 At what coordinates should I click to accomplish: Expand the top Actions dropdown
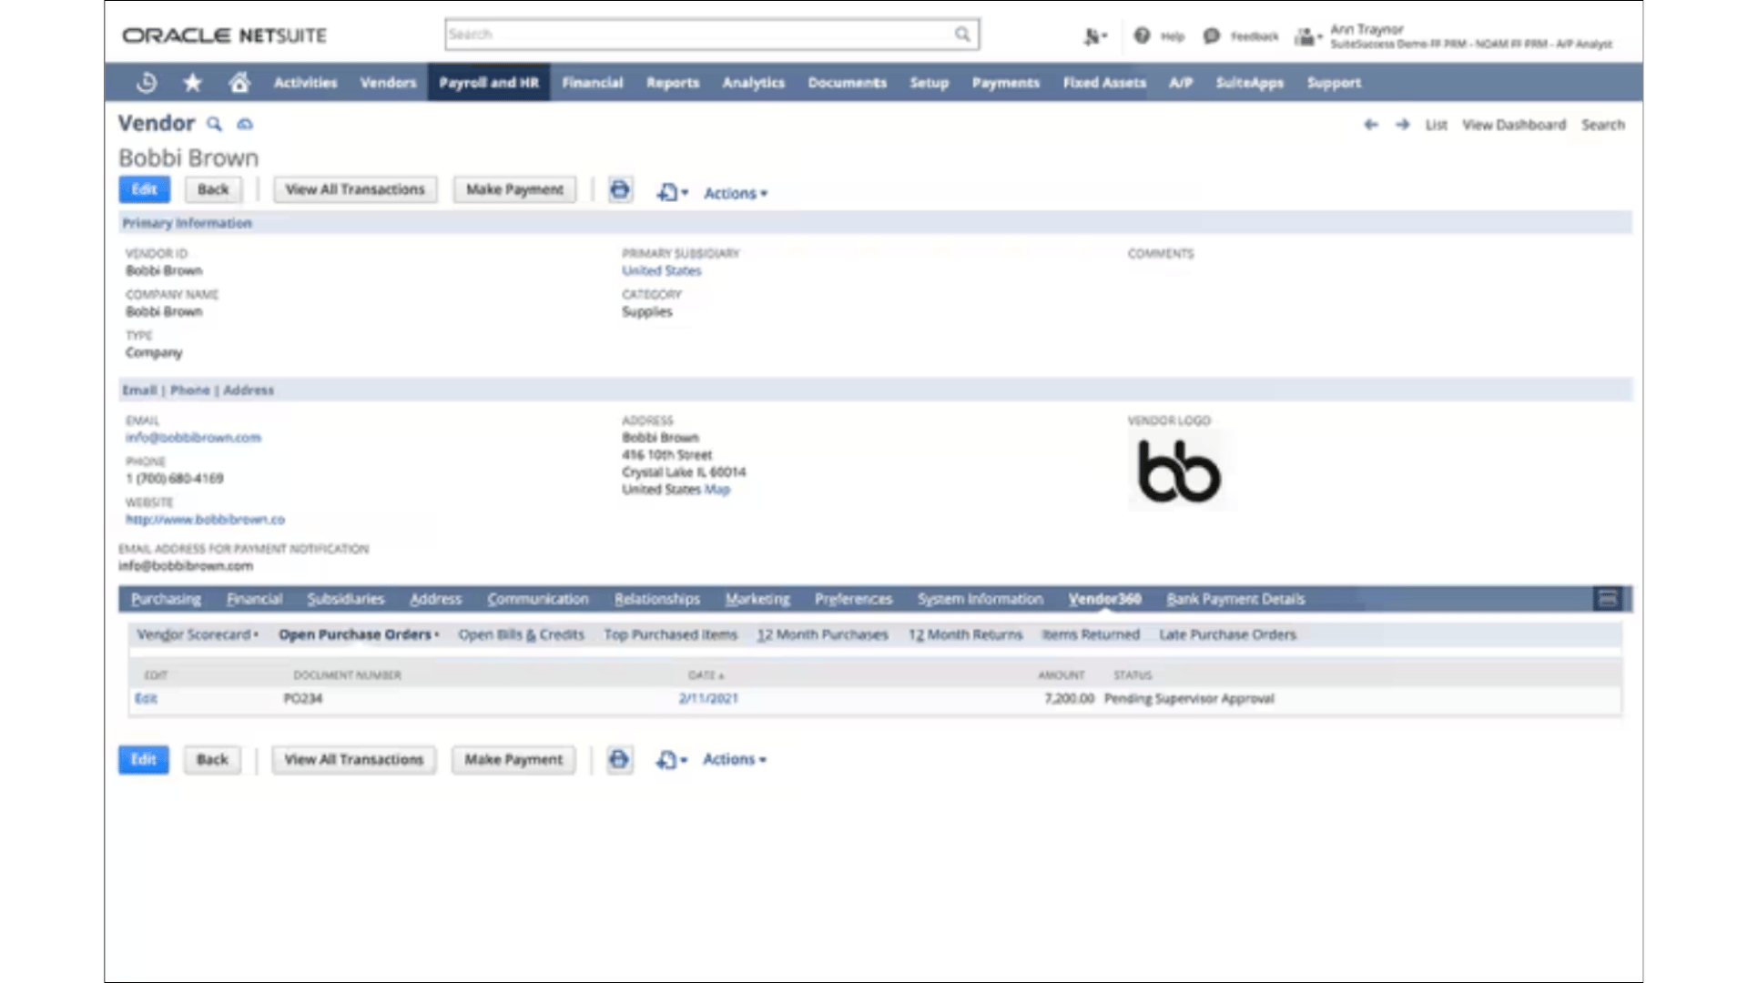(736, 193)
